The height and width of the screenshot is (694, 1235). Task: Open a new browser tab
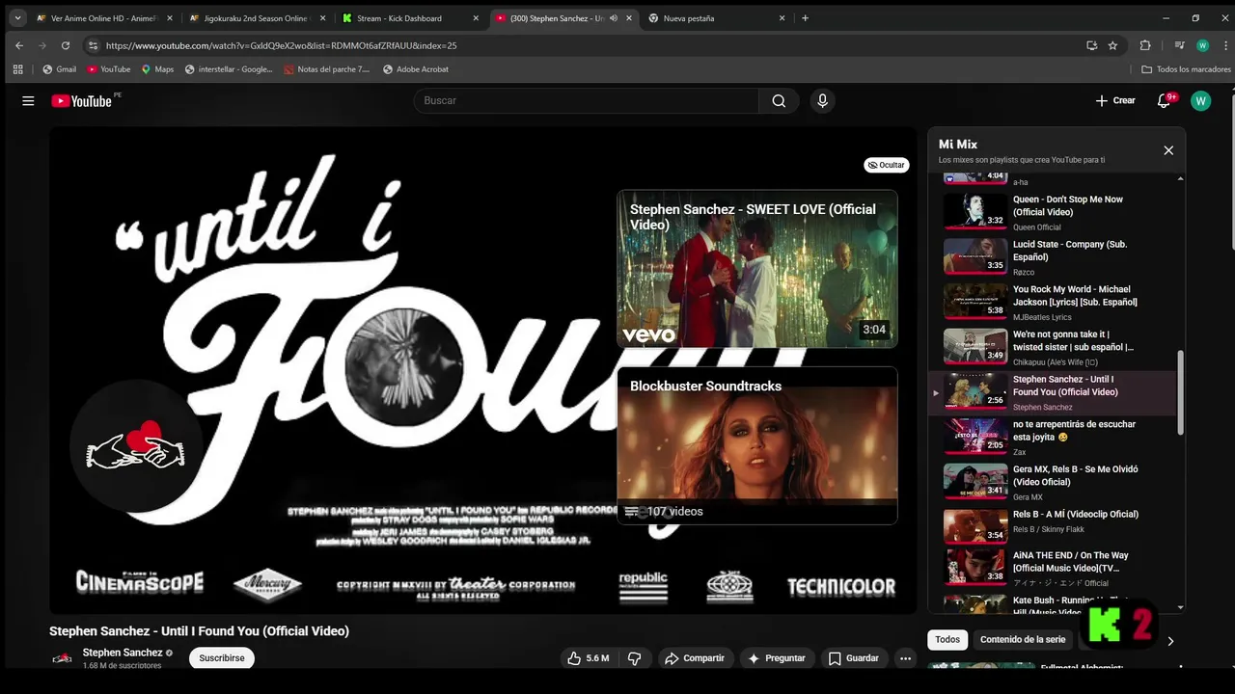point(805,18)
